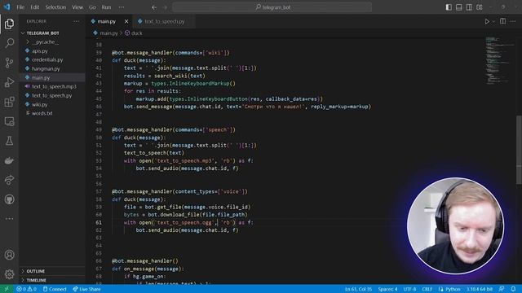The height and width of the screenshot is (293, 522).
Task: Open errors and warnings status item
Action: tap(26, 289)
